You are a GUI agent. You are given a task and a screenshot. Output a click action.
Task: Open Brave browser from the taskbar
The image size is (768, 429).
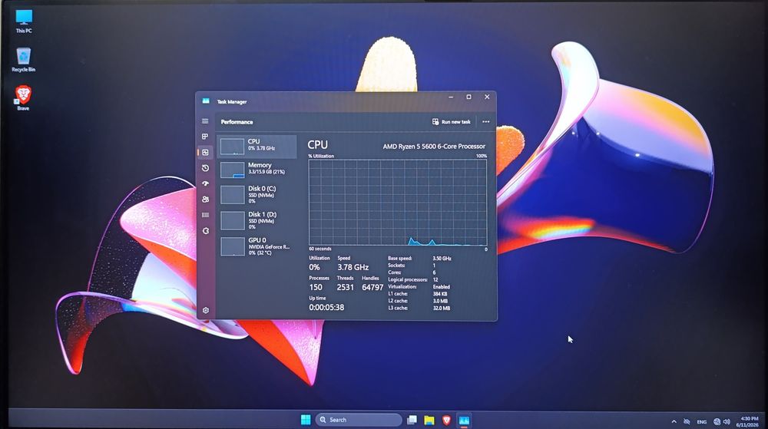(446, 420)
